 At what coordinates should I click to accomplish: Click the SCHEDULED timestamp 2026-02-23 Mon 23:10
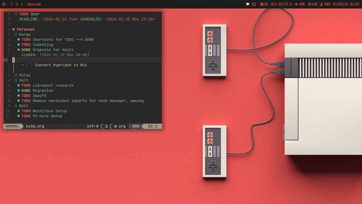pos(130,19)
